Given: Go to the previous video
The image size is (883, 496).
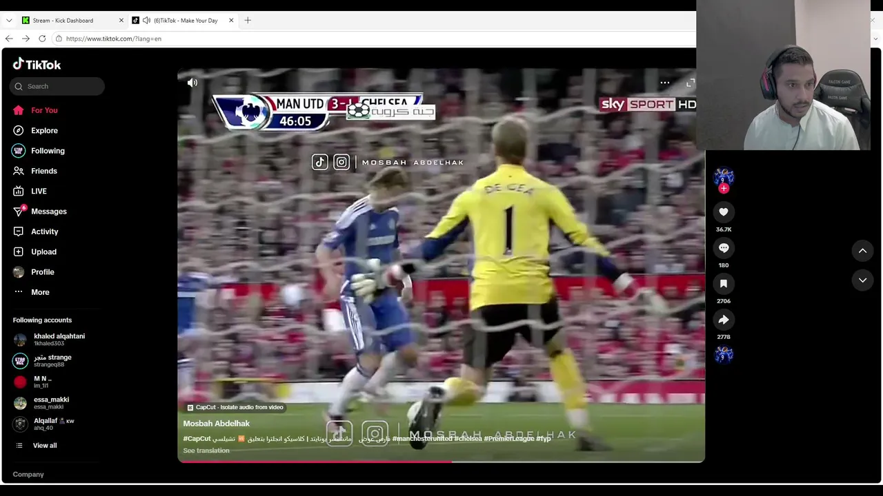Looking at the screenshot, I should click(x=862, y=251).
